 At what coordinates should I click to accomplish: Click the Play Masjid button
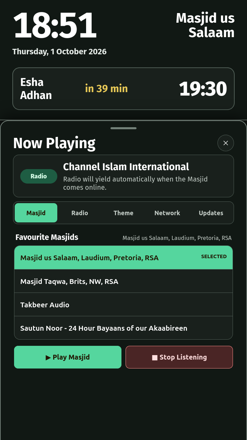[x=68, y=357]
